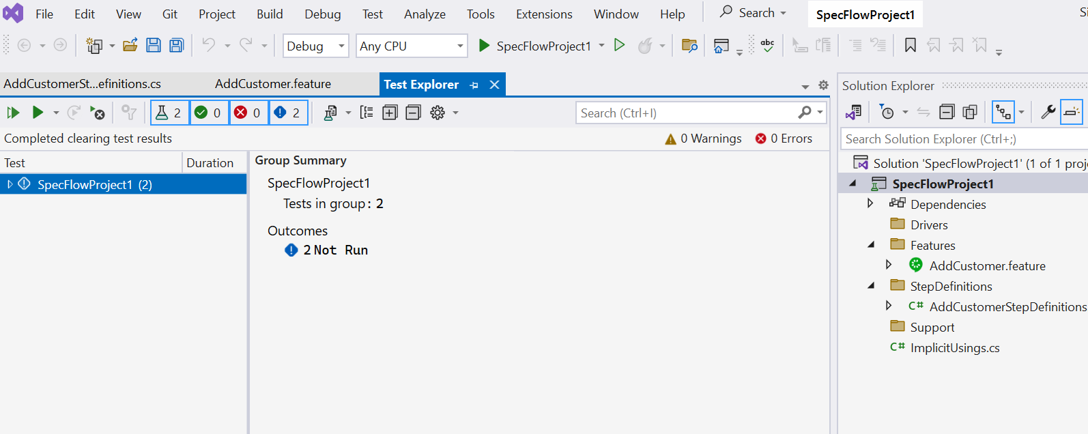
Task: Open the Build menu
Action: pos(270,14)
